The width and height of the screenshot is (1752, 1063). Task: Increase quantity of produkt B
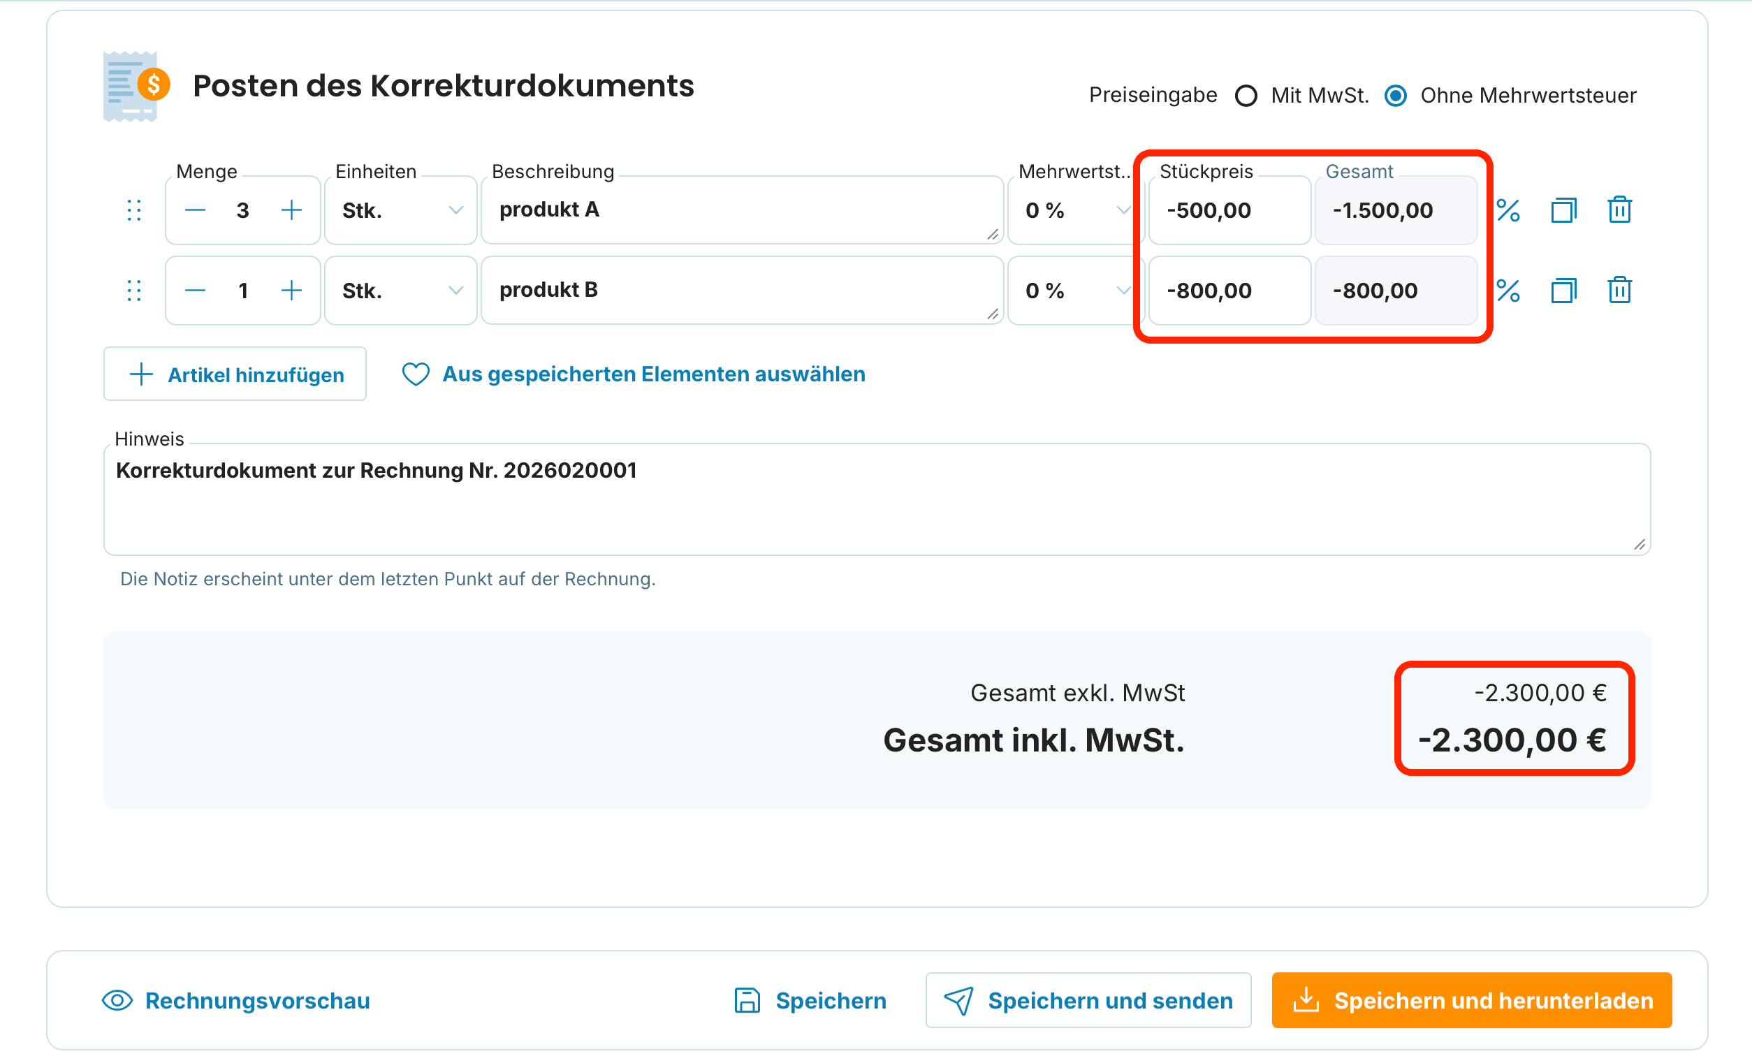pos(291,291)
